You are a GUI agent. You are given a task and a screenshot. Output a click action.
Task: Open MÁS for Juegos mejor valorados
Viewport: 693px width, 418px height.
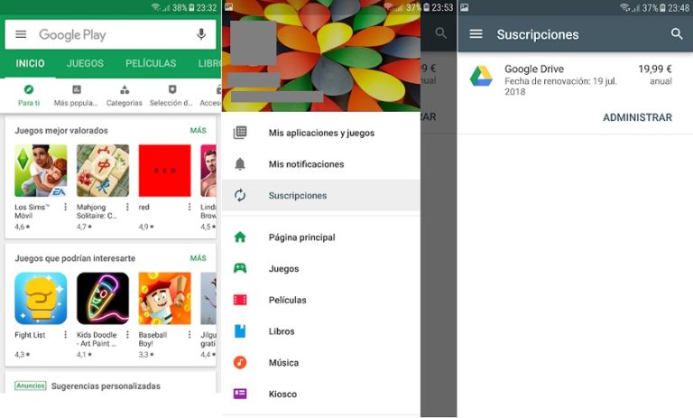198,131
